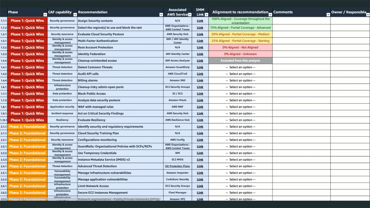This screenshot has width=370, height=208.
Task: Select alignment option for Evaluate Resiliency row
Action: tap(241, 120)
